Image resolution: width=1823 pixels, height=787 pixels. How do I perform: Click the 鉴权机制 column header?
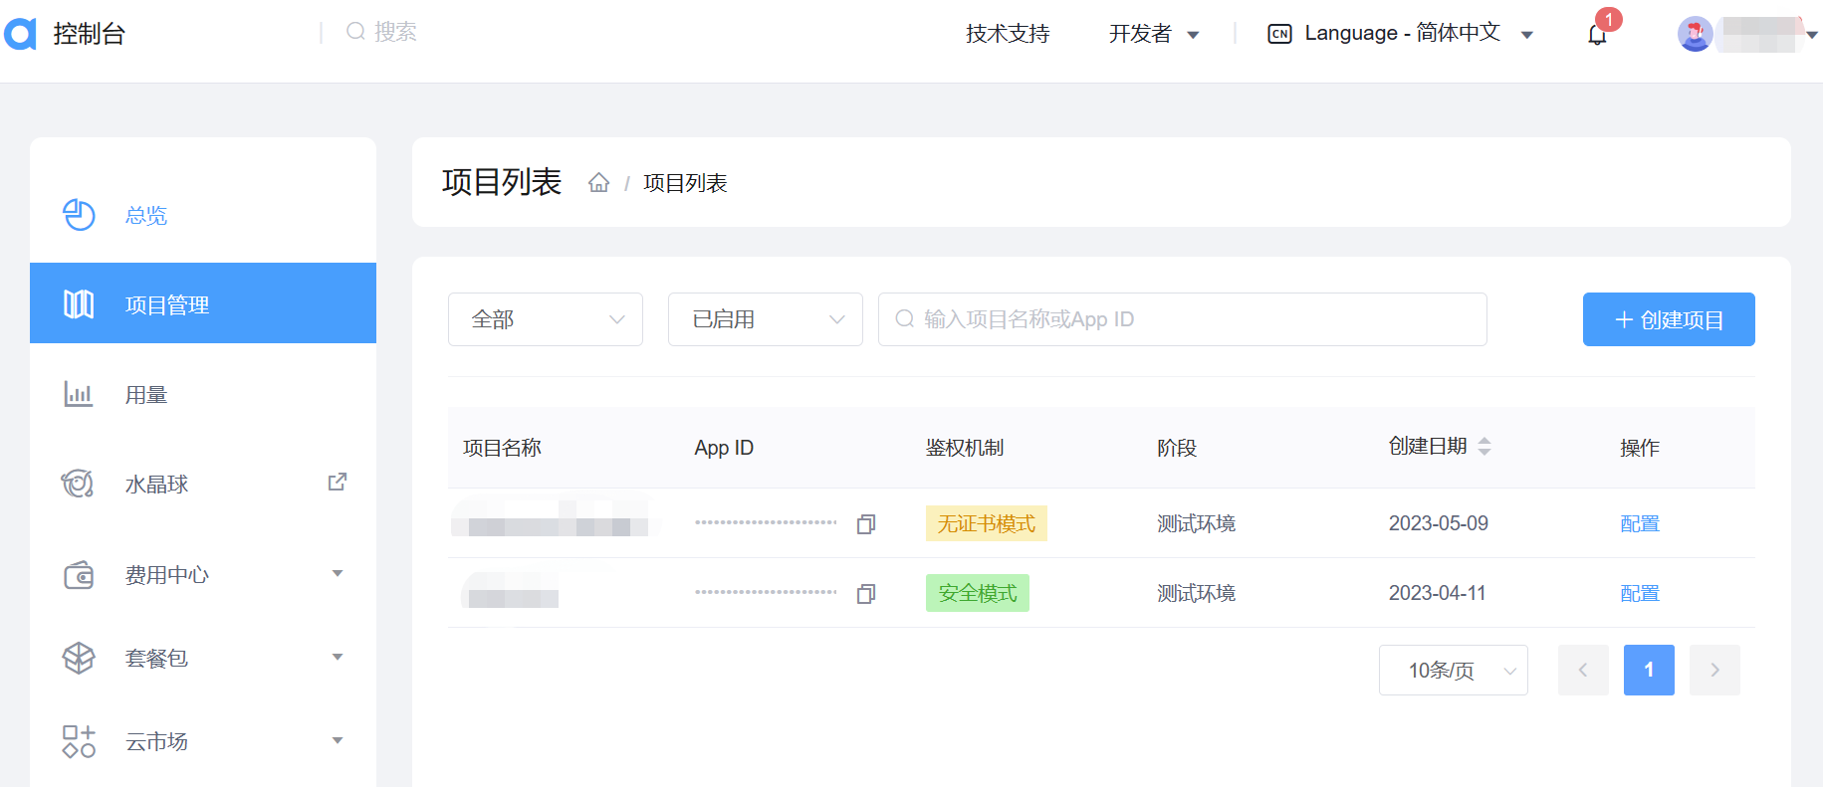pyautogui.click(x=965, y=448)
